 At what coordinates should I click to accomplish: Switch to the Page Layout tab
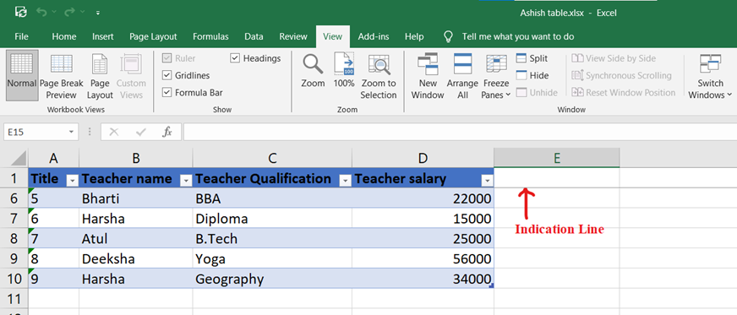tap(153, 36)
